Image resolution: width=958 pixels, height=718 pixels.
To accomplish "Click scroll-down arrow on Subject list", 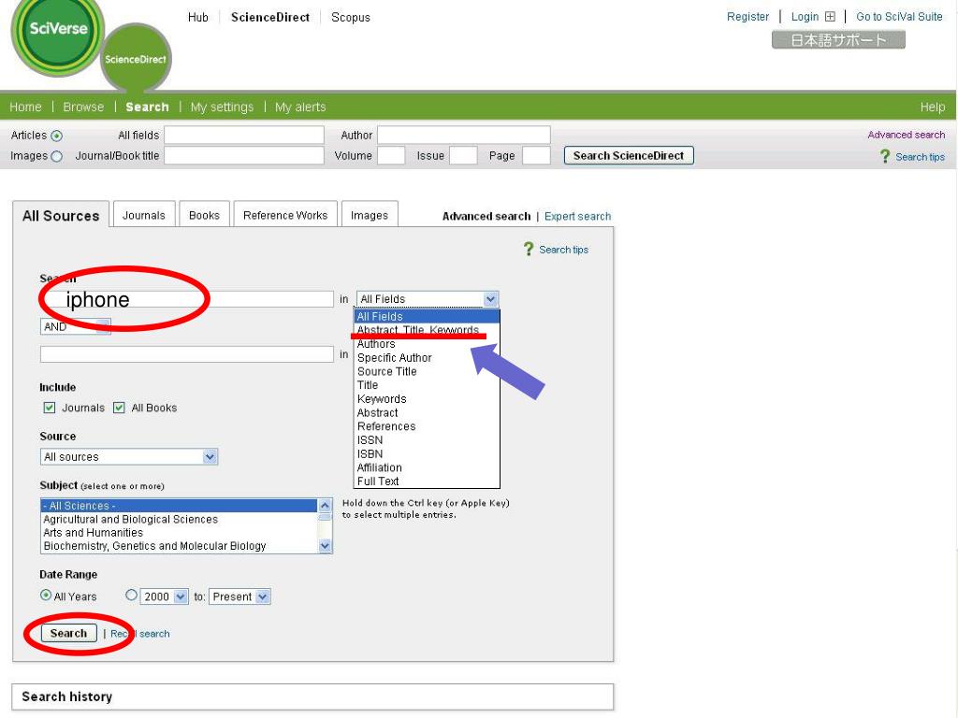I will tap(325, 546).
